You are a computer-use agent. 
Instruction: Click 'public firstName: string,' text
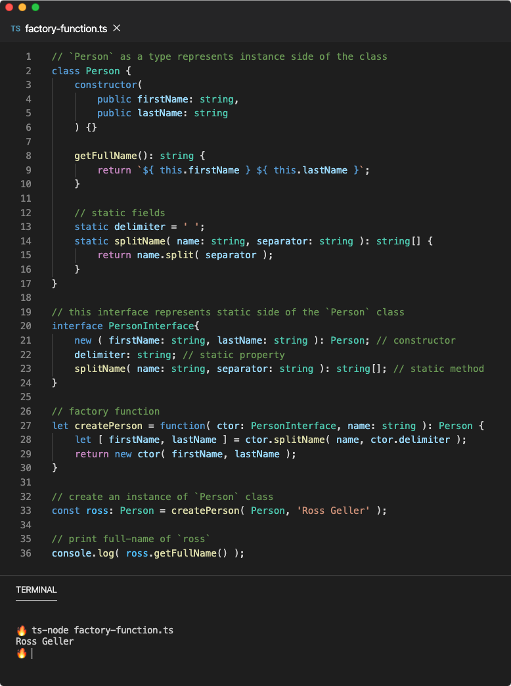tap(168, 99)
